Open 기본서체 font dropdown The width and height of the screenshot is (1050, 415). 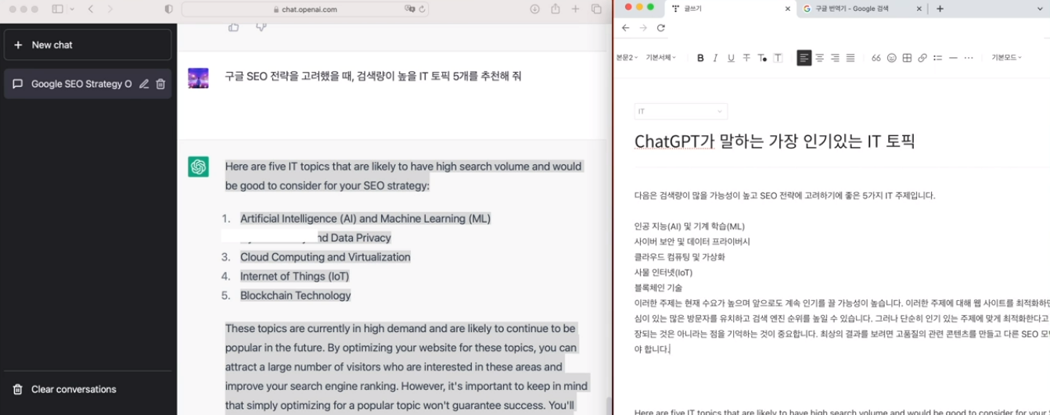661,58
